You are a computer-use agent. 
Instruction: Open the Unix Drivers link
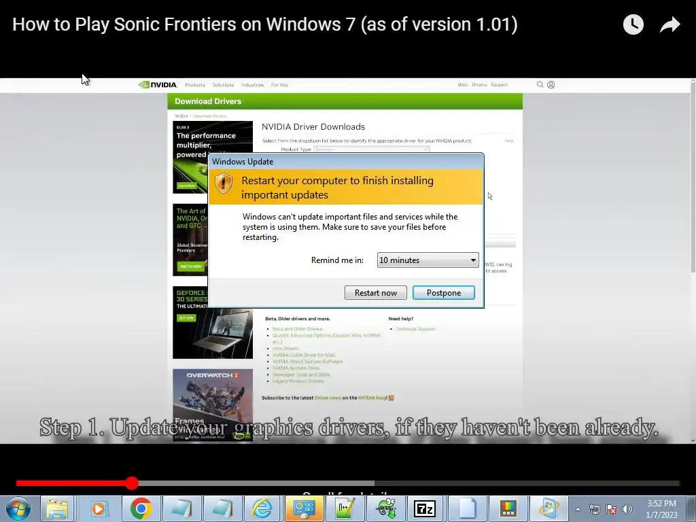285,349
